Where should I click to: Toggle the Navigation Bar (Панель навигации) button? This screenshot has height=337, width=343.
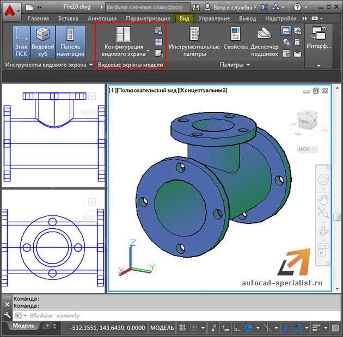pos(70,42)
